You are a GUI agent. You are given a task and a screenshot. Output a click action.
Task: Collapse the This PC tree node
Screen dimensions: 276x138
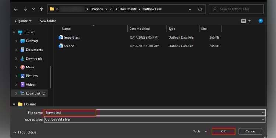[14, 32]
